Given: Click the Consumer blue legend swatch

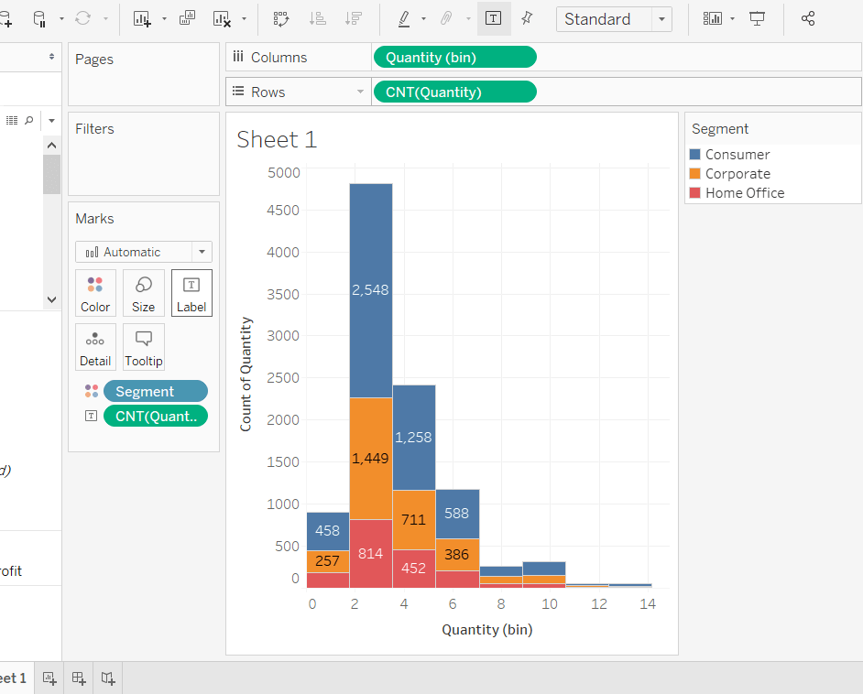Looking at the screenshot, I should pos(695,155).
